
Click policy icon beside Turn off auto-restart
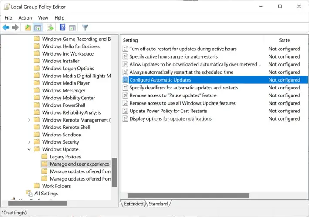point(125,49)
